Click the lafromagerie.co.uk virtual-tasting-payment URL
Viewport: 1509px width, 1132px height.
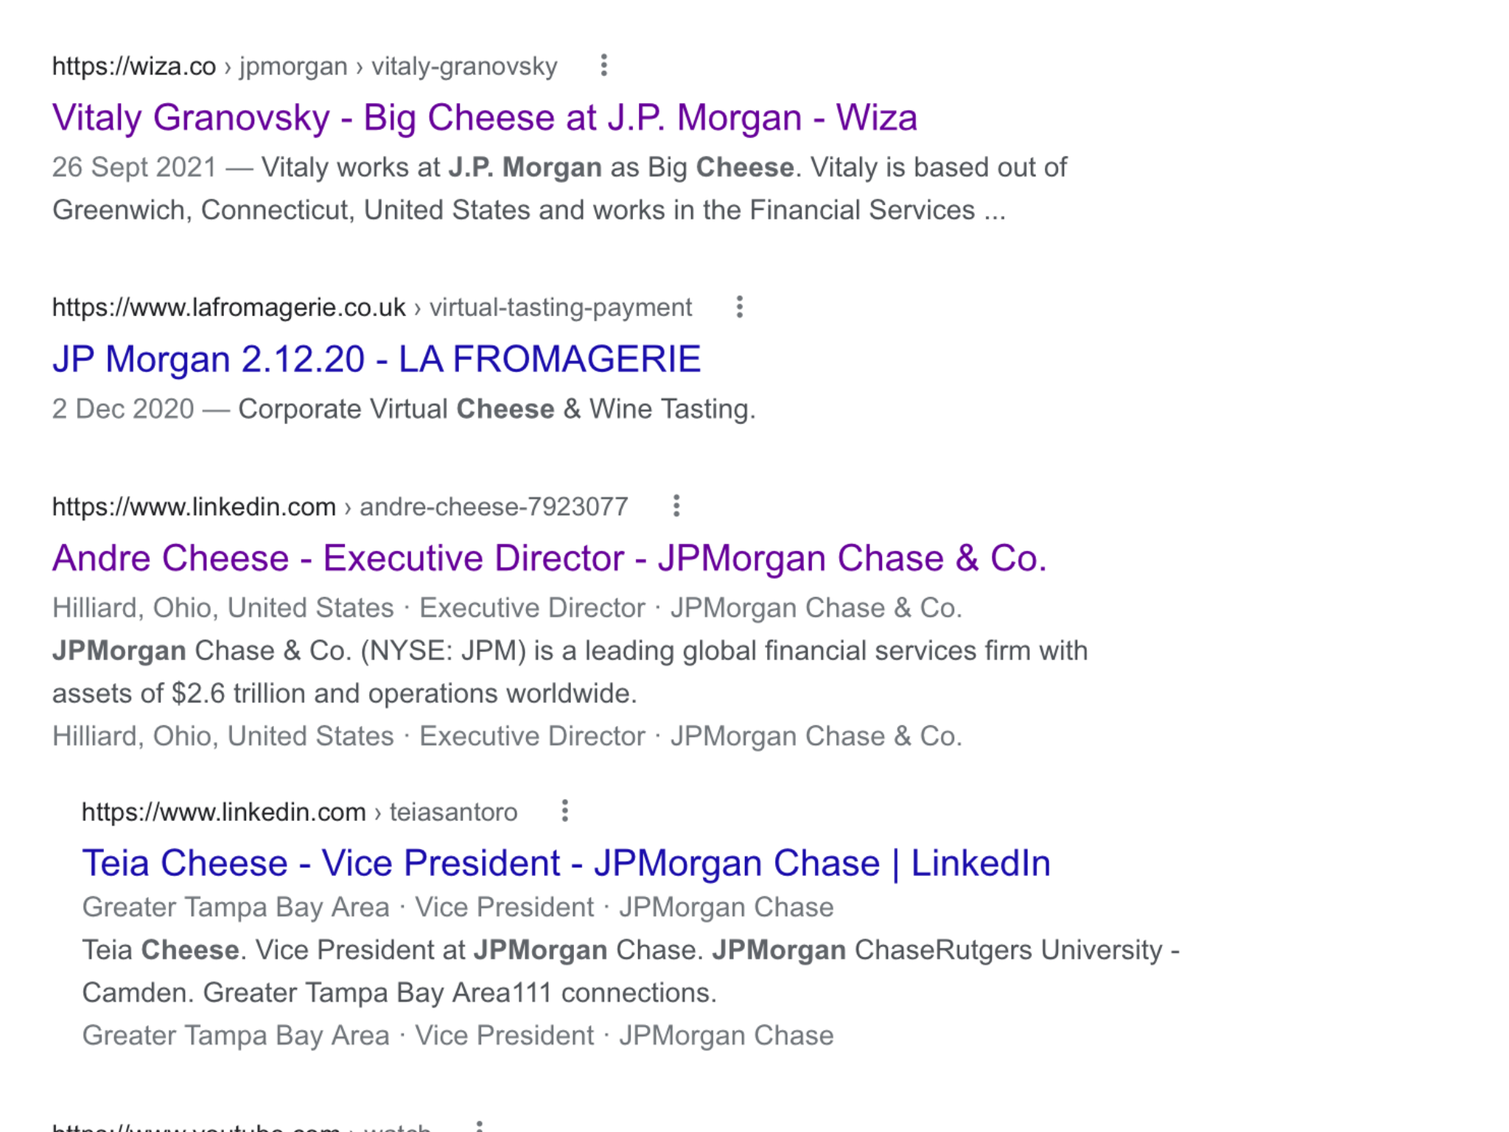[x=371, y=307]
